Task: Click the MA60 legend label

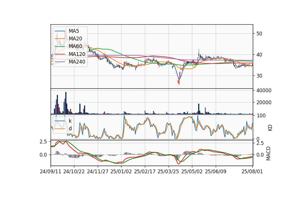Action: click(76, 46)
